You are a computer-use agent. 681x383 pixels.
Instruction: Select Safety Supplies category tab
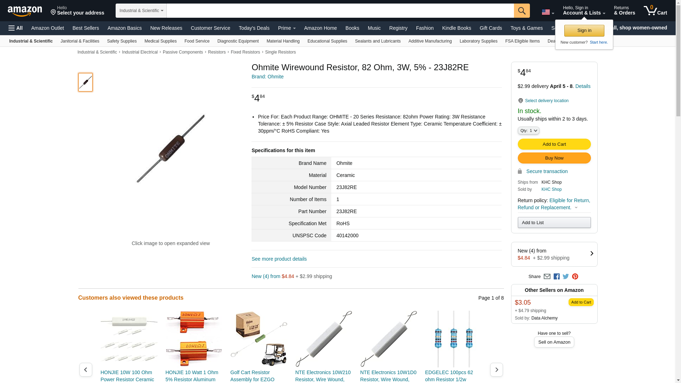click(122, 41)
